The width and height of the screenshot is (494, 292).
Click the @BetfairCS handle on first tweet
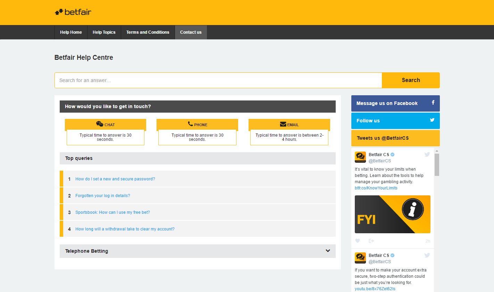(x=380, y=161)
